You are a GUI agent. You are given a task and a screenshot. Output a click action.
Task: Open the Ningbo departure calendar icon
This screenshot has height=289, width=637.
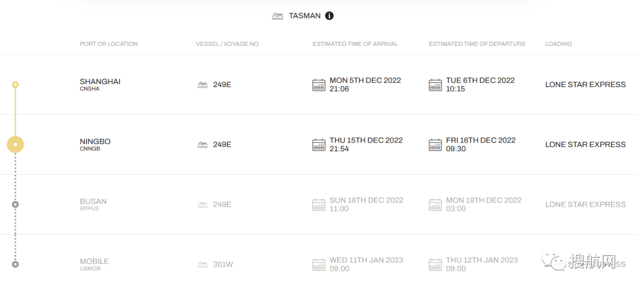[x=435, y=145]
